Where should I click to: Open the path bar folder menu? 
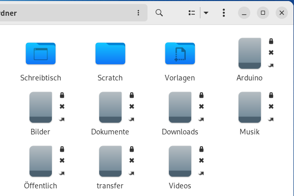pyautogui.click(x=138, y=13)
